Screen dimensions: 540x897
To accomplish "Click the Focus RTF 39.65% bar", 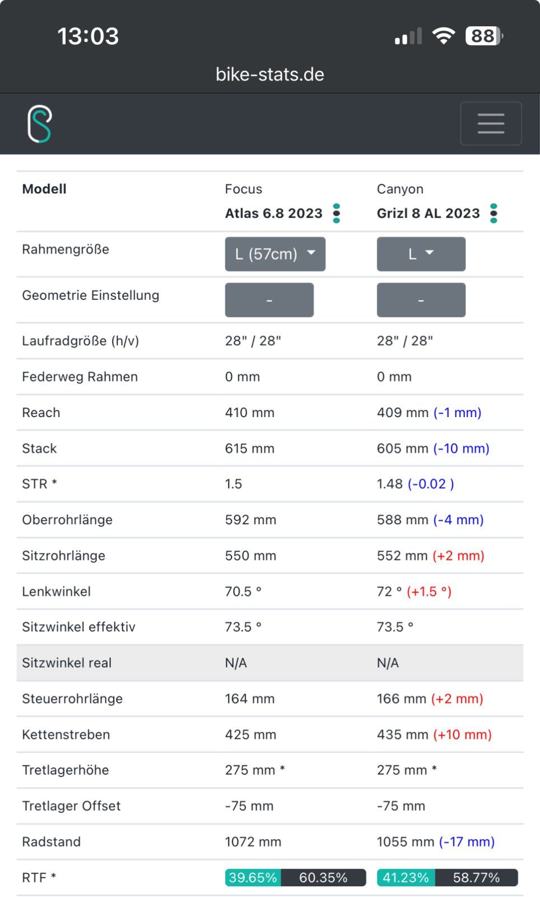I will click(253, 877).
